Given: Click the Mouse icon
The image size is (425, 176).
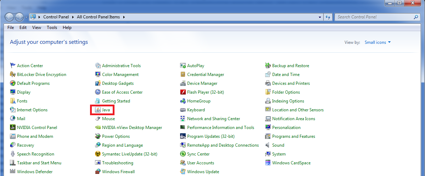Looking at the screenshot, I should (x=98, y=119).
